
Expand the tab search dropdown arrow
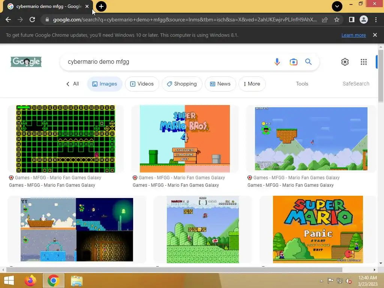click(x=337, y=6)
